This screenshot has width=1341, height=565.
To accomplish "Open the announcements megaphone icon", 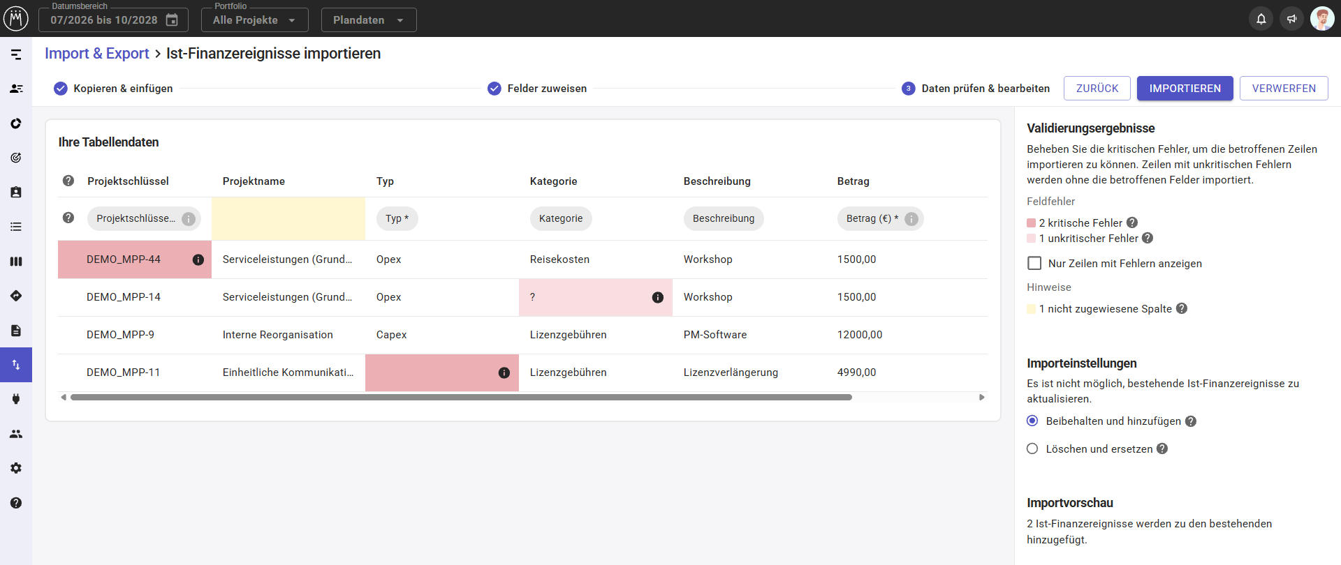I will click(1291, 19).
